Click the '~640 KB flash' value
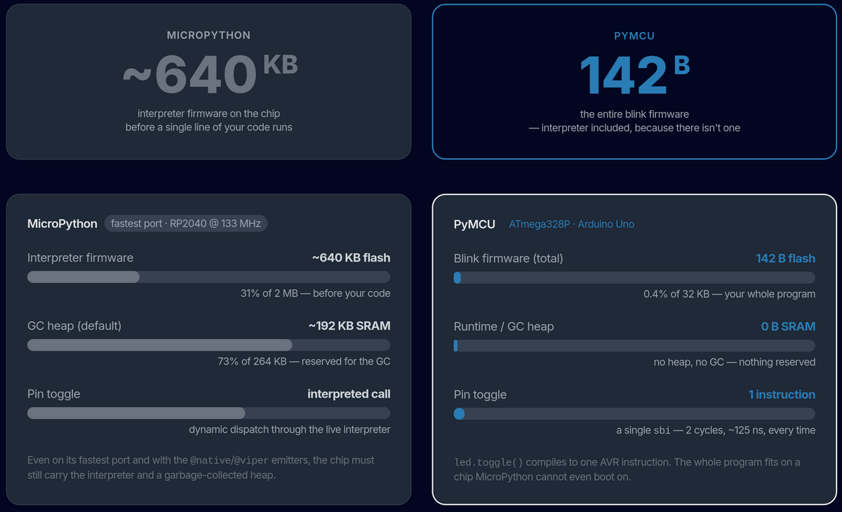The image size is (842, 512). (x=351, y=257)
